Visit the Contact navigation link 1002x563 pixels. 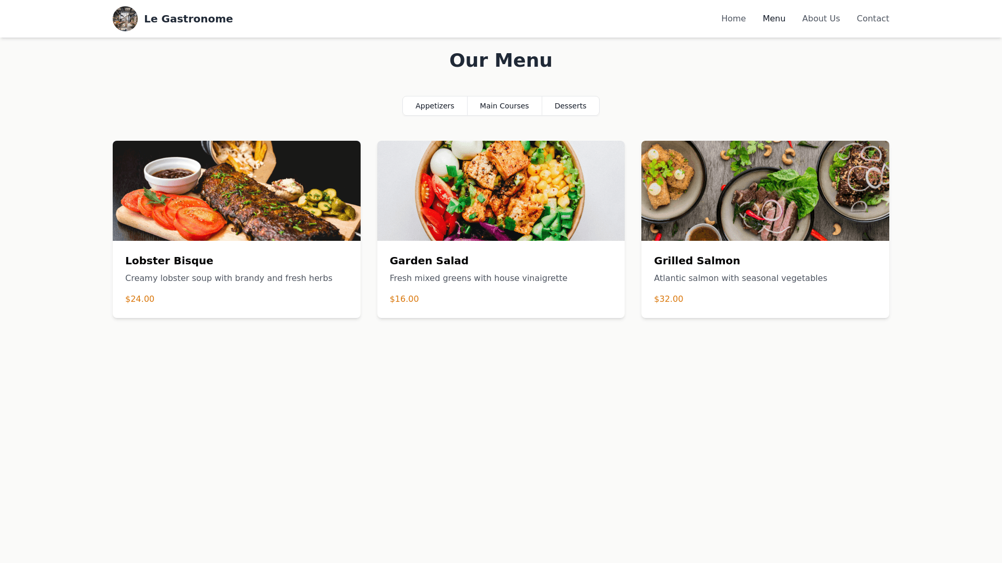click(x=873, y=19)
